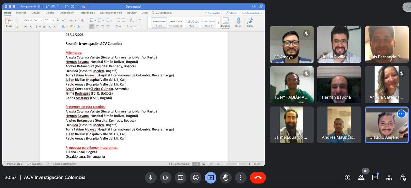This screenshot has height=188, width=411.
Task: Click the Paste (Pegar) button
Action: [x=9, y=23]
